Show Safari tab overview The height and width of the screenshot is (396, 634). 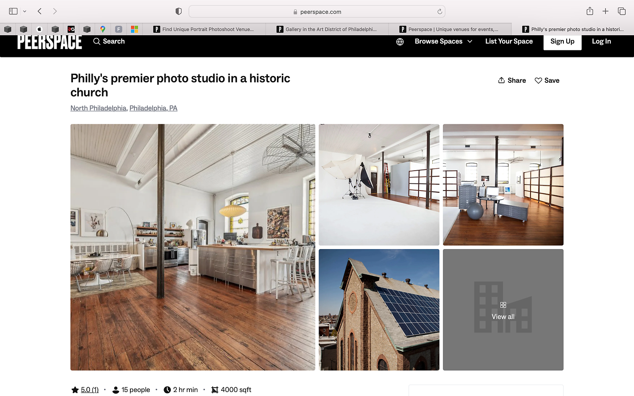[x=622, y=11]
